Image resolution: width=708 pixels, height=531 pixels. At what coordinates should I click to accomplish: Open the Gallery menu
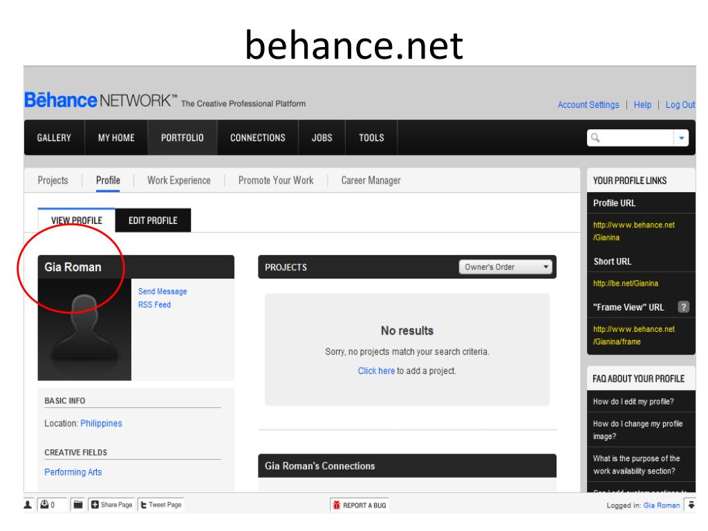[54, 138]
